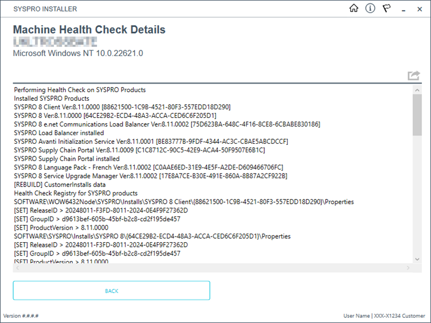
Task: Click the vertical scrollbar down arrow
Action: coord(417,259)
